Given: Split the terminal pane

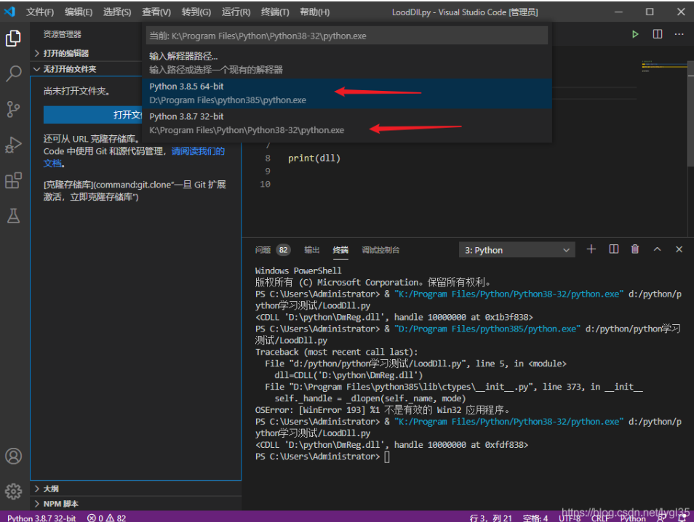Looking at the screenshot, I should coord(613,249).
